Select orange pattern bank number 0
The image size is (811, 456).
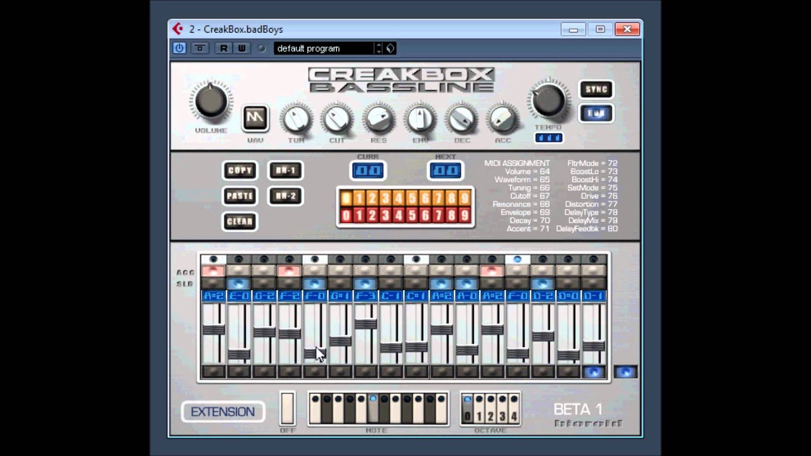pos(346,198)
